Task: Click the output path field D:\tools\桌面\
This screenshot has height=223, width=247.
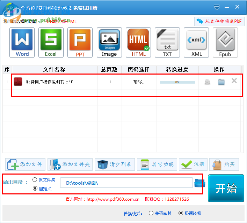Action: pos(126,183)
